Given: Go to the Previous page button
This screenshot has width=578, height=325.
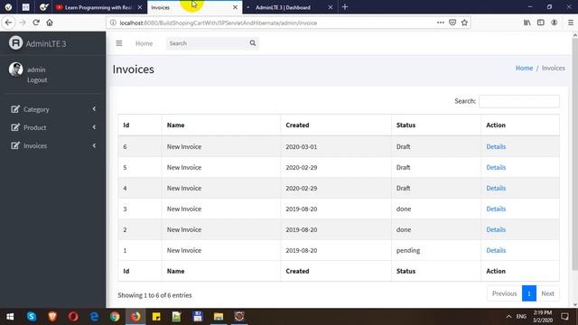Looking at the screenshot, I should pos(504,293).
